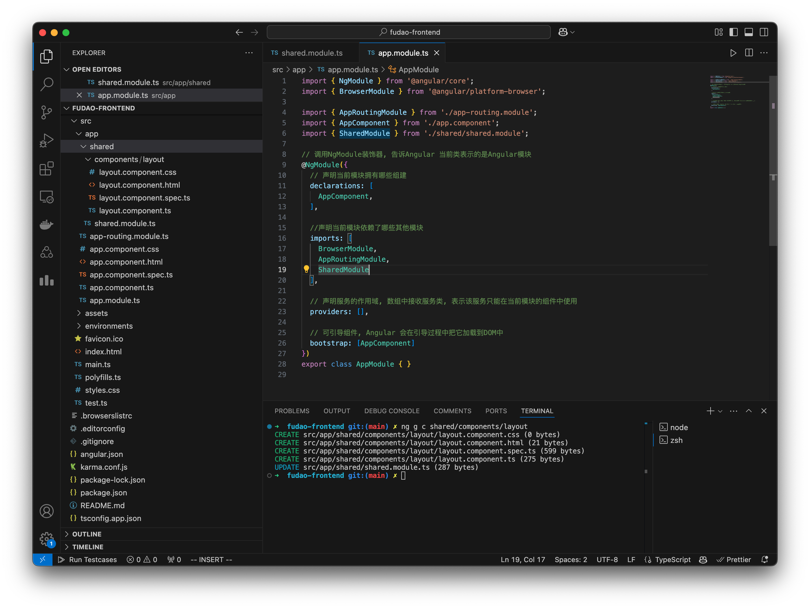Click Spaces: 2 indentation setting
The width and height of the screenshot is (810, 609).
coord(571,559)
